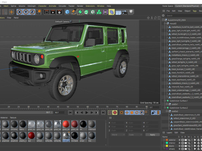Go to start of timeline
This screenshot has height=151, width=202.
pos(70,112)
